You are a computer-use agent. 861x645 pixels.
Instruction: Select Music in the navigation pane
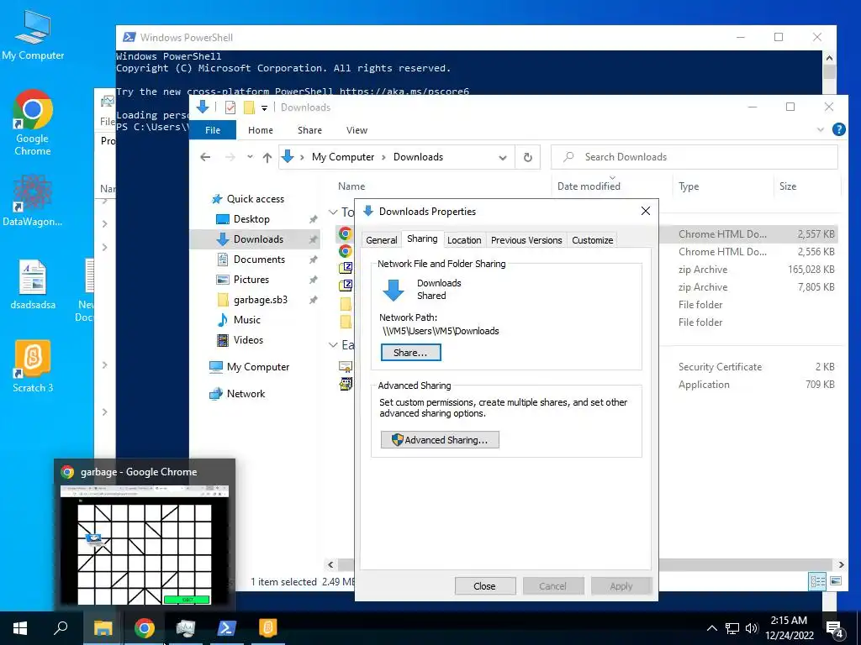[x=246, y=320]
